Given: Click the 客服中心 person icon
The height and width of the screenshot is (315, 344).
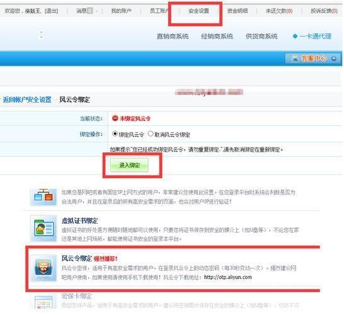Looking at the screenshot, I should point(295,58).
